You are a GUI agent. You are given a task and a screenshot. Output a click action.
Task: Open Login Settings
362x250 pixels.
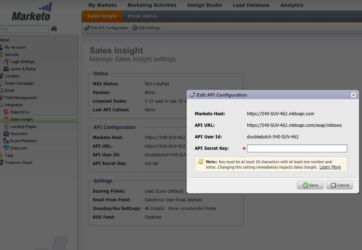tap(22, 62)
